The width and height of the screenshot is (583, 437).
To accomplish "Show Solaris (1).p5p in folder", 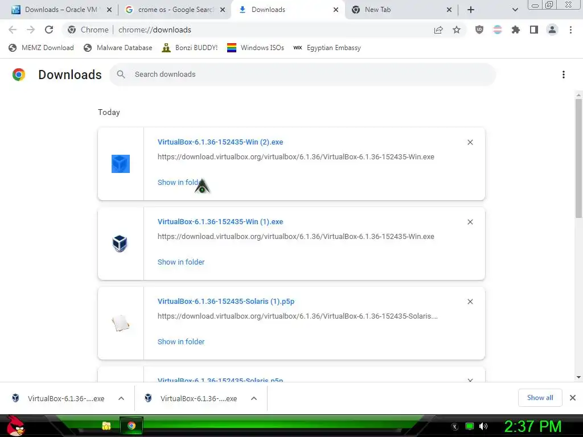I will pos(181,342).
